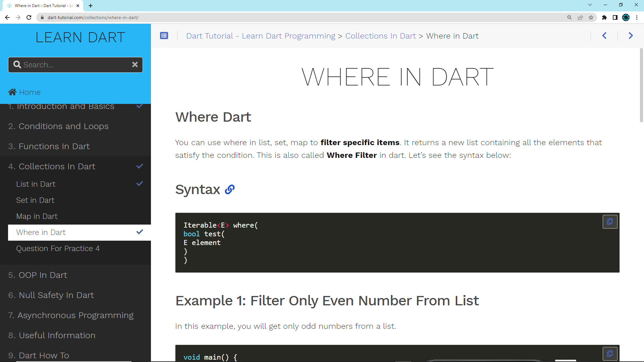Click the Where Dart heading
The image size is (644, 362).
click(213, 117)
